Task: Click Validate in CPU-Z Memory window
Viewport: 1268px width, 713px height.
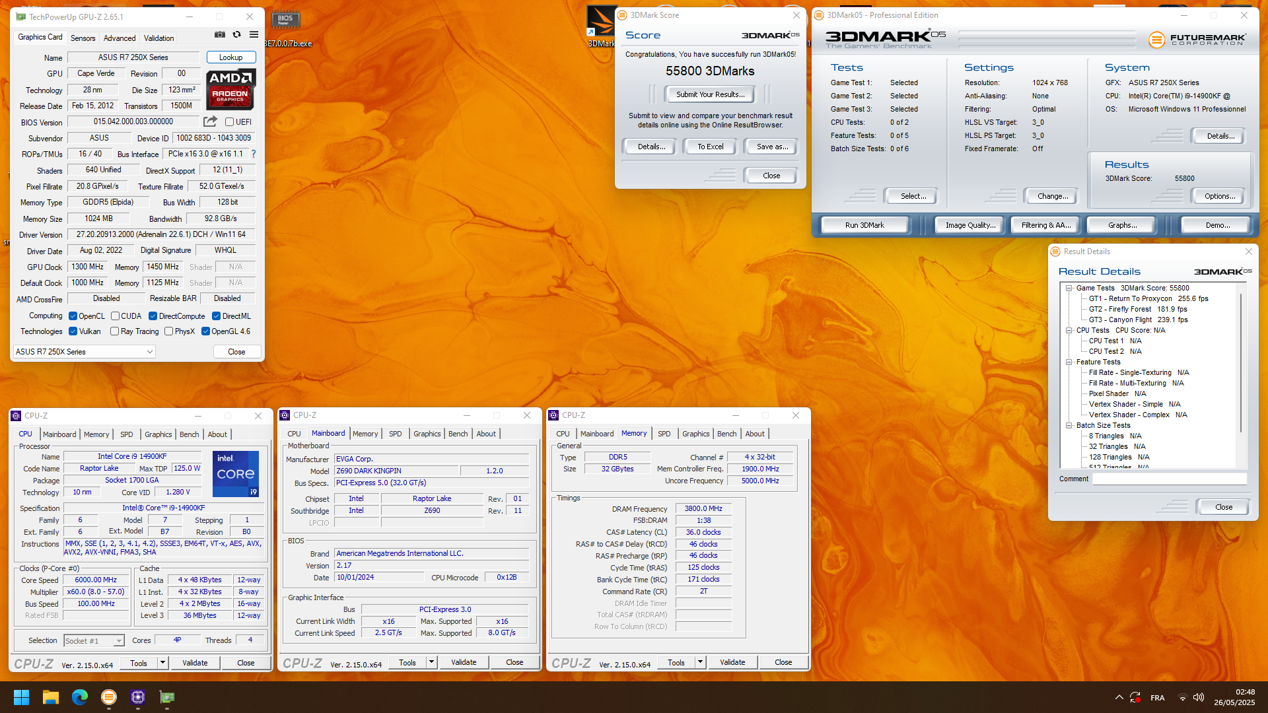Action: click(x=732, y=662)
